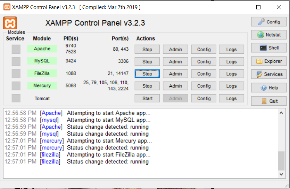The image size is (290, 189).
Task: Click the Mercury module label
Action: pos(42,86)
